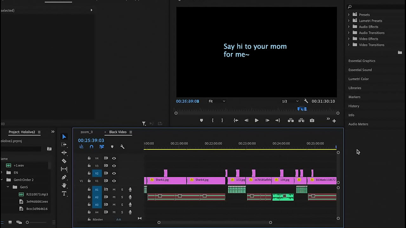Open playback resolution 1/2 dropdown
The width and height of the screenshot is (406, 228).
[290, 101]
